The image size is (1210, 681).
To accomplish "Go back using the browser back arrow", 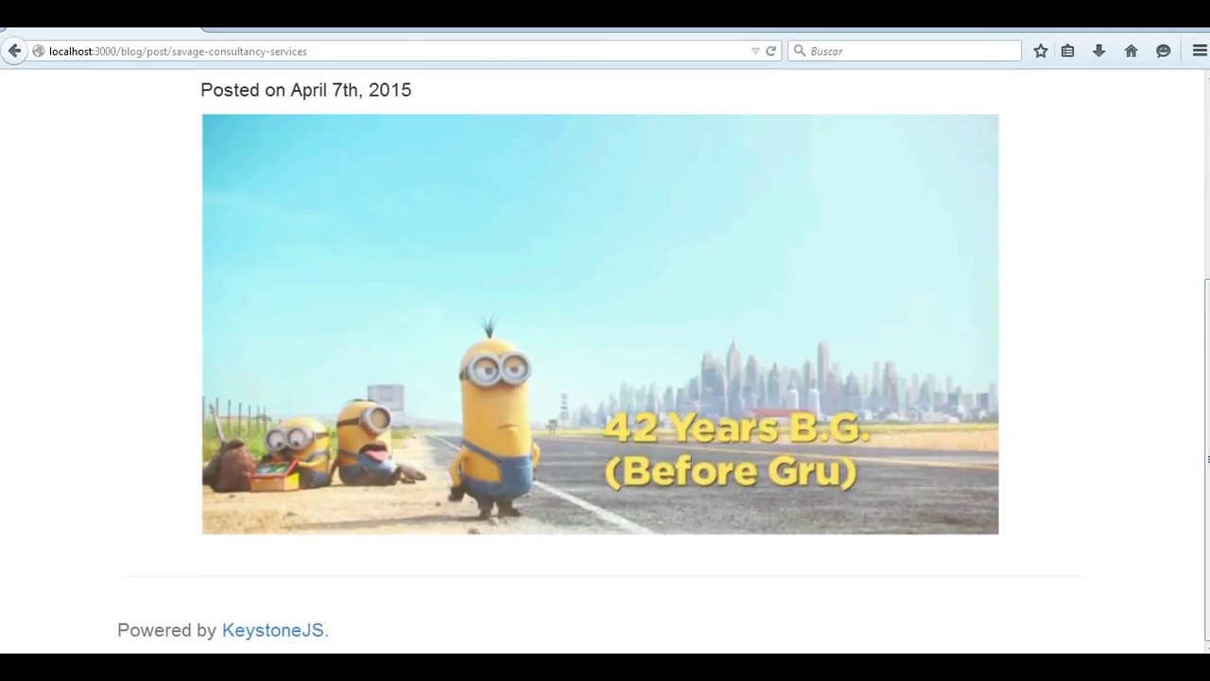I will [14, 51].
